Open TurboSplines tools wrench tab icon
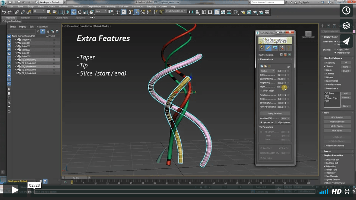Viewport: 356px width, 200px height. point(282,48)
